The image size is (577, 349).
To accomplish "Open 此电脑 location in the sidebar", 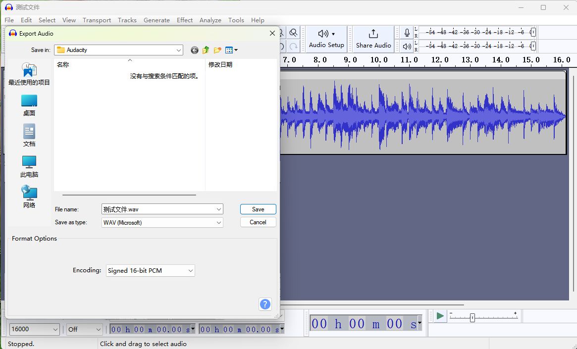I will tap(29, 166).
